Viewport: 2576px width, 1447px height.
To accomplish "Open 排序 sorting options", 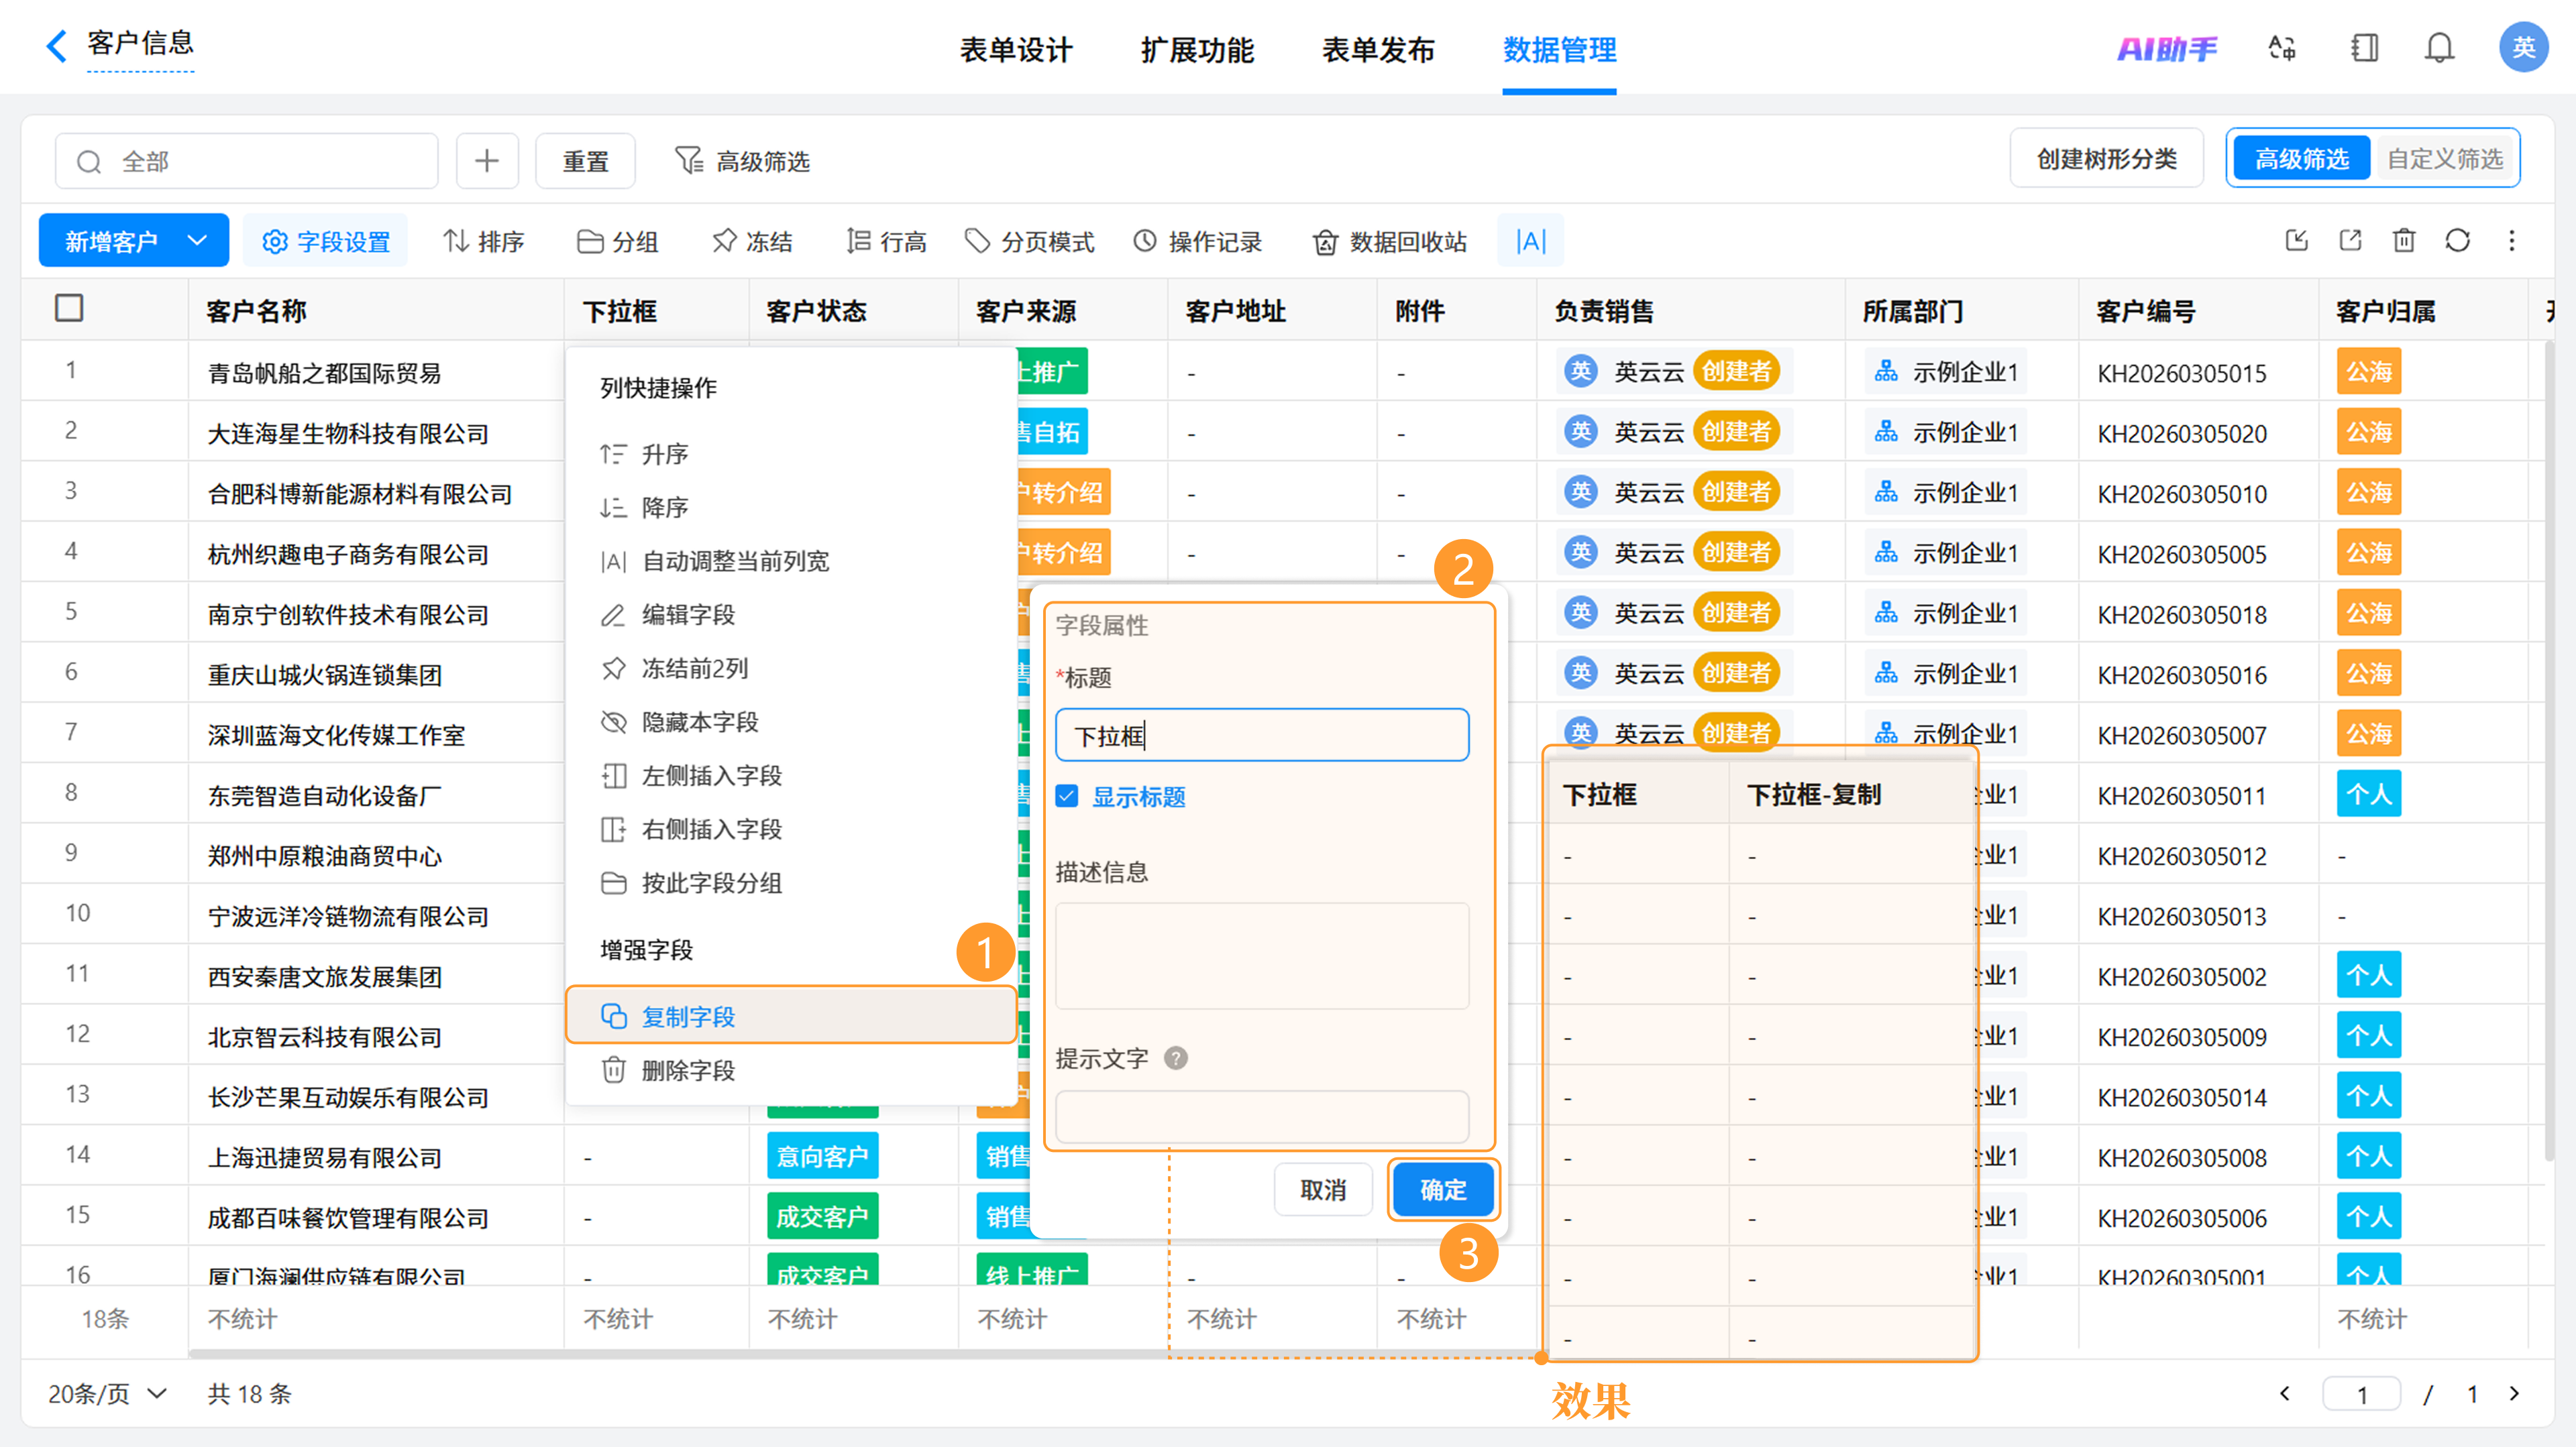I will click(x=484, y=241).
